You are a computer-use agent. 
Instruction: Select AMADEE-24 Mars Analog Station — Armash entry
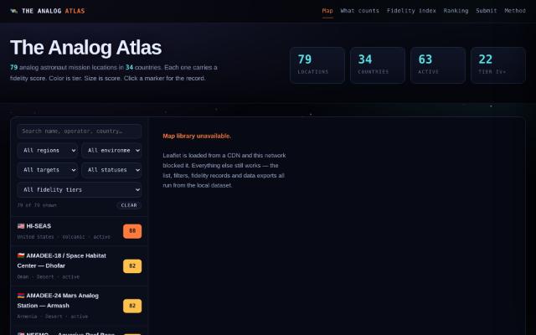80,306
